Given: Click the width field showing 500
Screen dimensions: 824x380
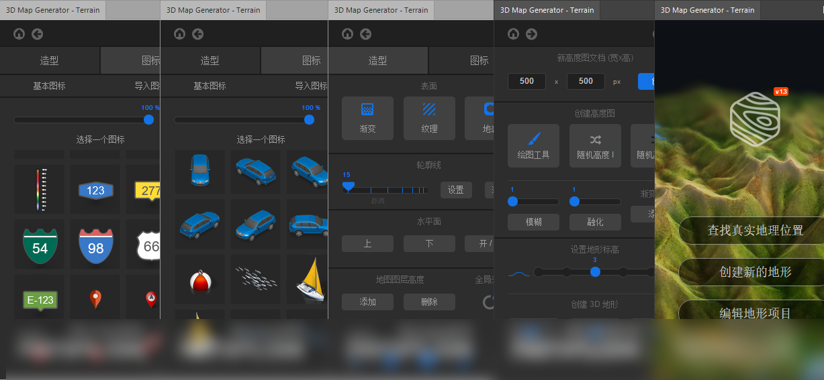Looking at the screenshot, I should point(527,81).
